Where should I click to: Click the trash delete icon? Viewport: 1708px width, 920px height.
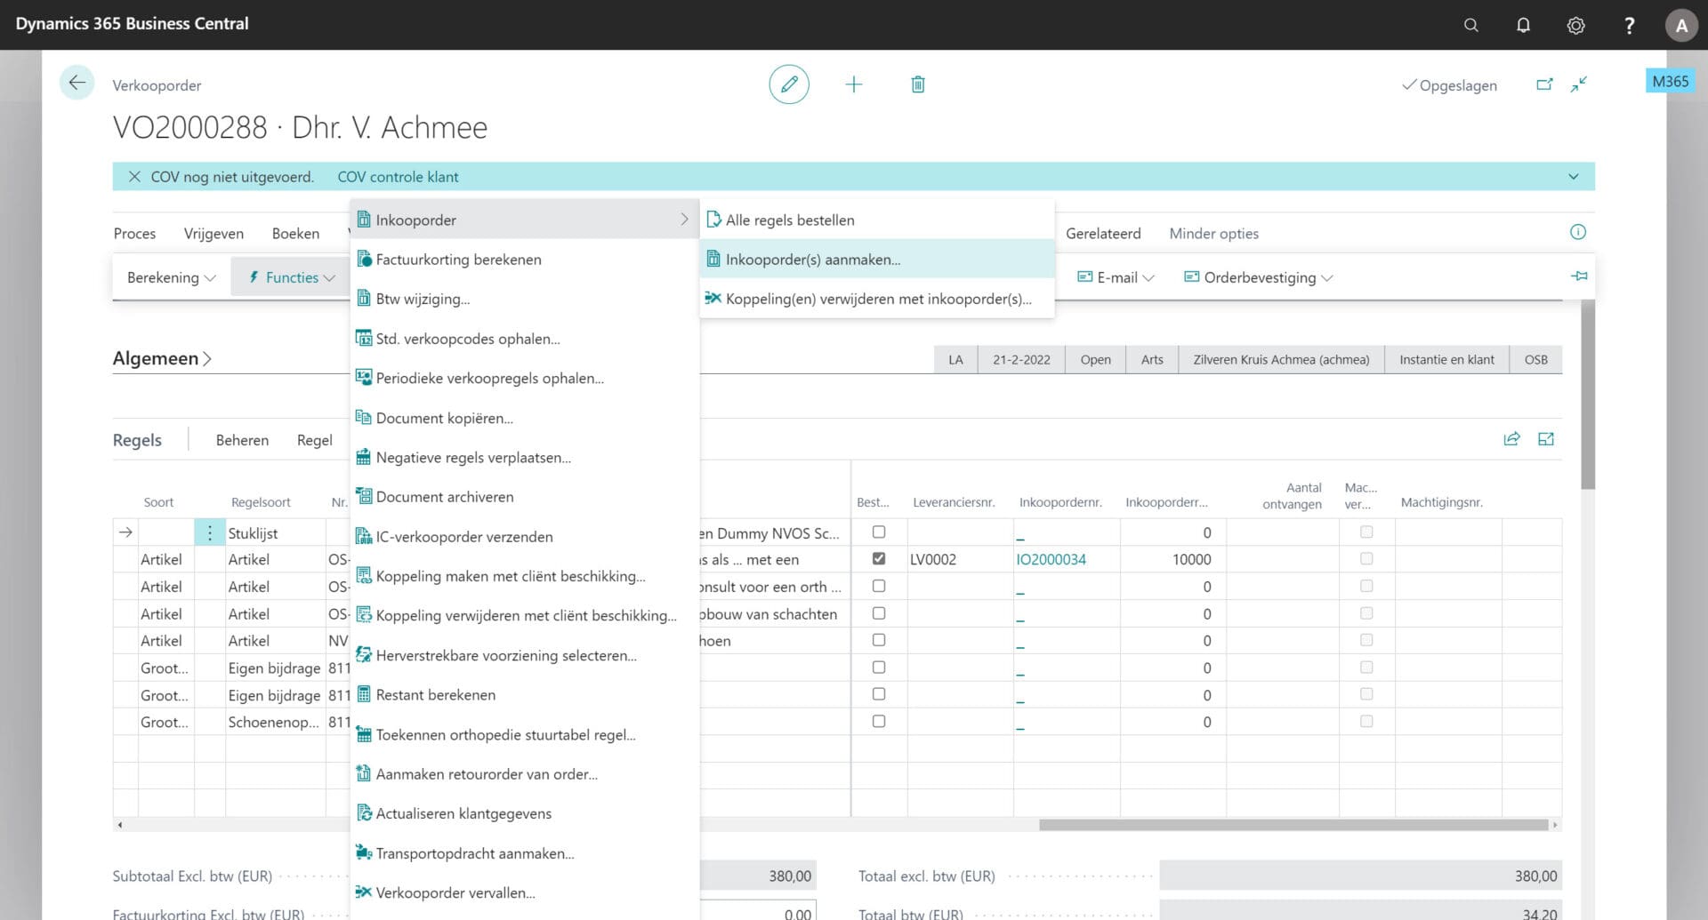click(x=918, y=84)
